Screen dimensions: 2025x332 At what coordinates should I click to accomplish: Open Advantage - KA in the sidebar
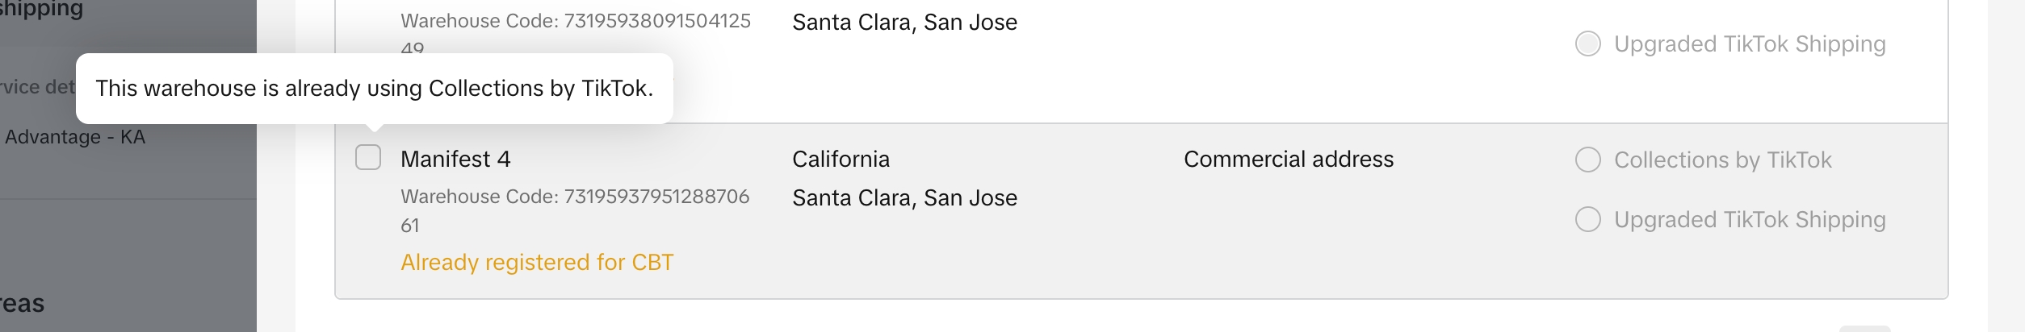[x=75, y=137]
